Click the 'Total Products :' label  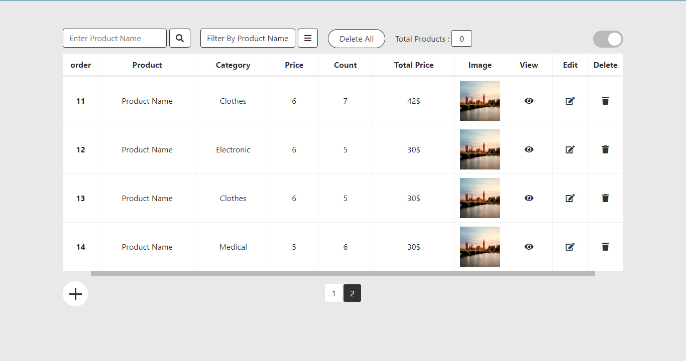click(x=422, y=39)
